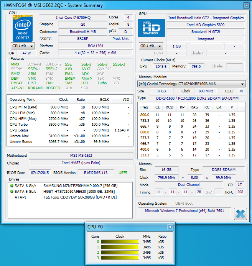Click the large blue X button near Operating System
The width and height of the screenshot is (252, 266).
[x=240, y=214]
